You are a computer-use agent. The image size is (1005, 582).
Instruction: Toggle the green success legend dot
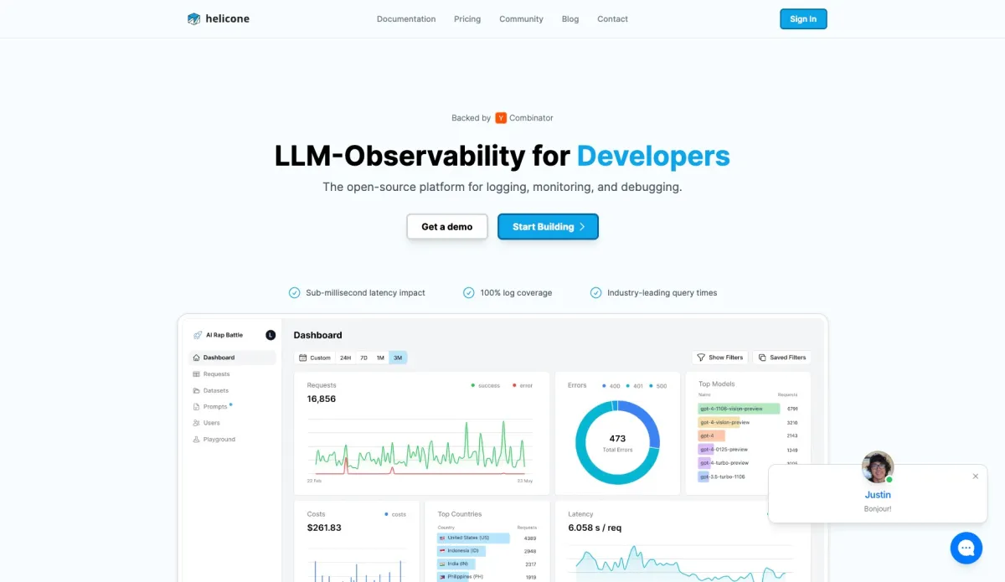click(472, 385)
